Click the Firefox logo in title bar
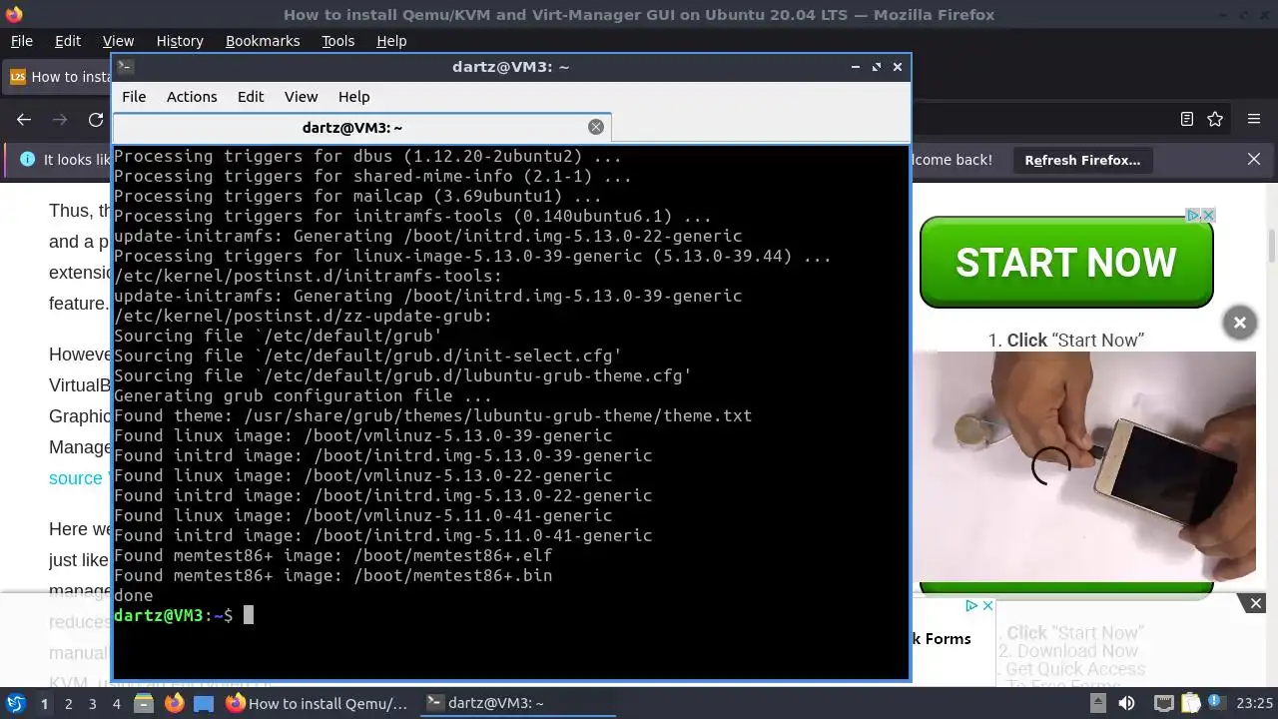 (13, 14)
